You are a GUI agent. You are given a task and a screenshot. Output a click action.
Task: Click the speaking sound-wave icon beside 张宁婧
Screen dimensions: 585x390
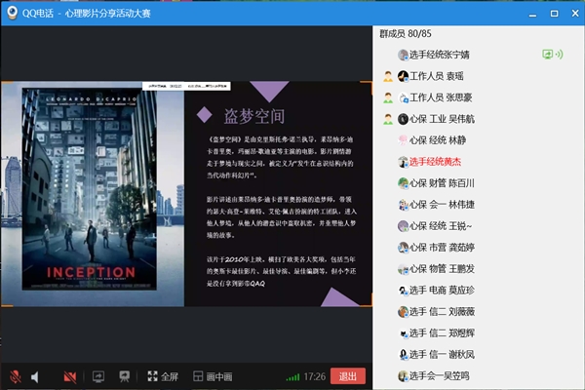pyautogui.click(x=560, y=55)
